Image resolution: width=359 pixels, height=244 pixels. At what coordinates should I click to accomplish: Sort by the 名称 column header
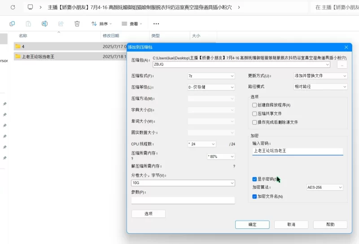tap(23, 36)
